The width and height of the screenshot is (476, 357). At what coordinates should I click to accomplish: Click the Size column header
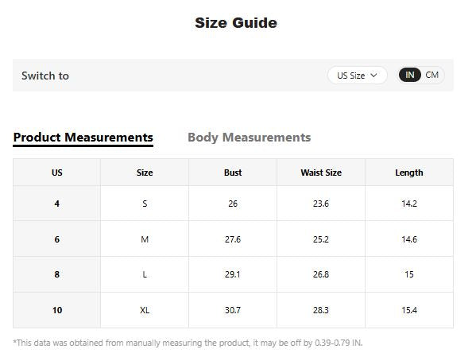coord(145,173)
